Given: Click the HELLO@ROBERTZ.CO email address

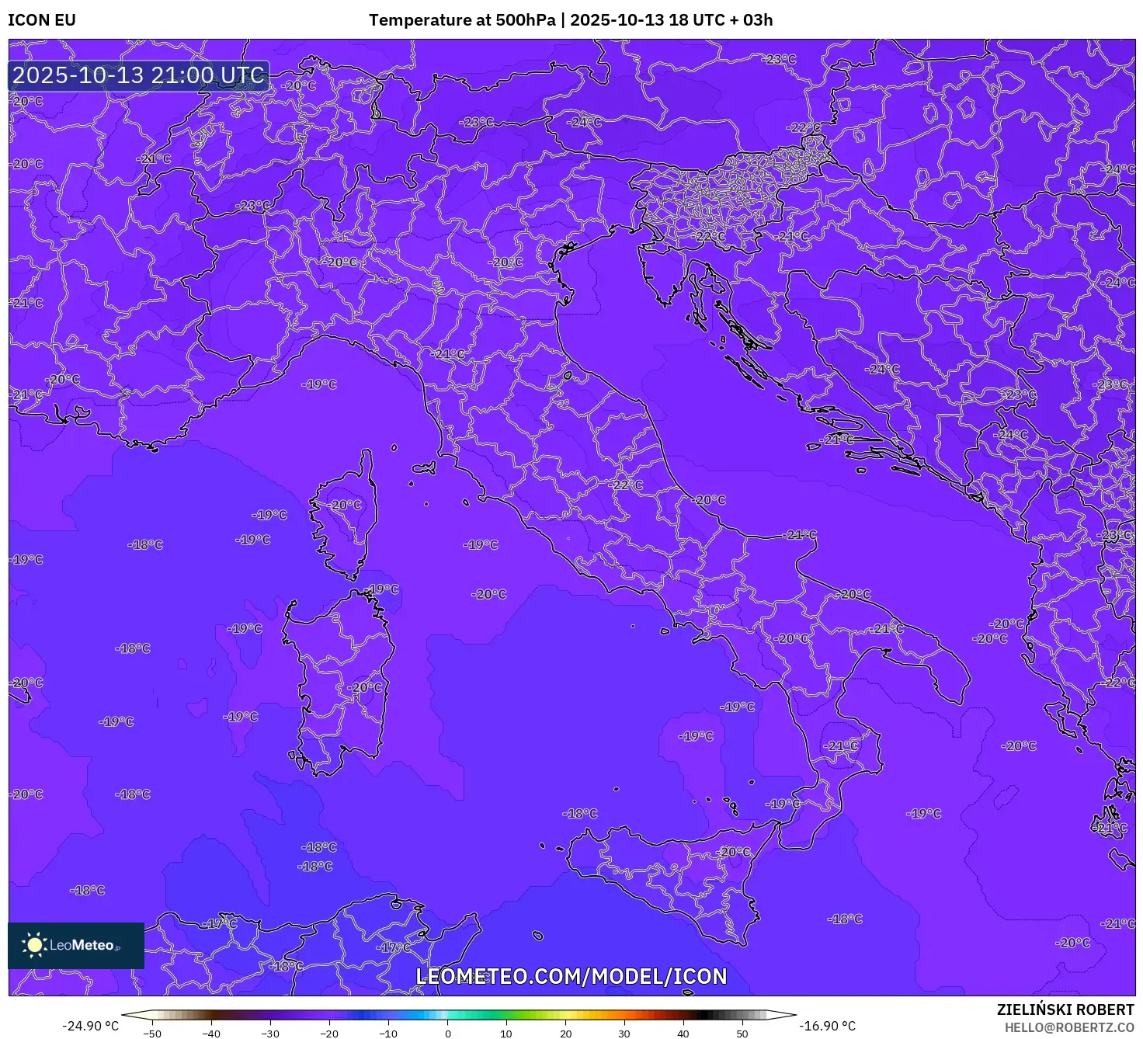Looking at the screenshot, I should point(1068,1027).
